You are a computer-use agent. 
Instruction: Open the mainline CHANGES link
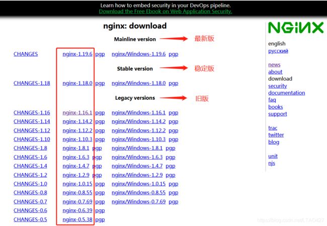26,54
